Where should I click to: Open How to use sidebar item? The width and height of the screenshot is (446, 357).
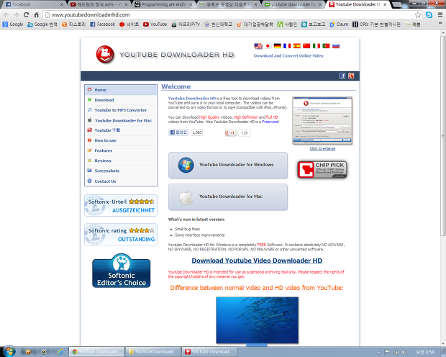pos(121,140)
